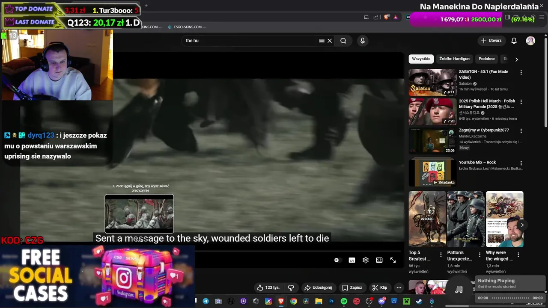This screenshot has width=548, height=308.
Task: Open Google Chrome from taskbar
Action: tap(293, 301)
